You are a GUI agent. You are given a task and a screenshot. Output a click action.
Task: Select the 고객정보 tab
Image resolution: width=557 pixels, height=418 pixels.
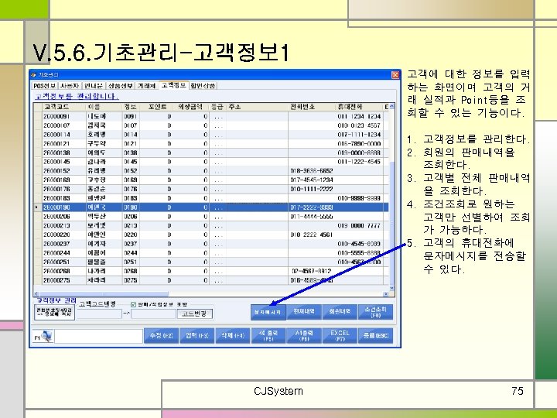pos(173,85)
